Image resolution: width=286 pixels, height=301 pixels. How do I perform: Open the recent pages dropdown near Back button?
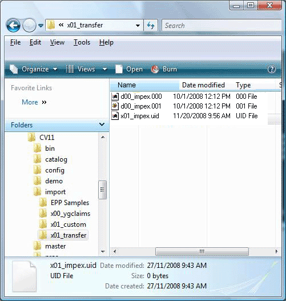[41, 25]
